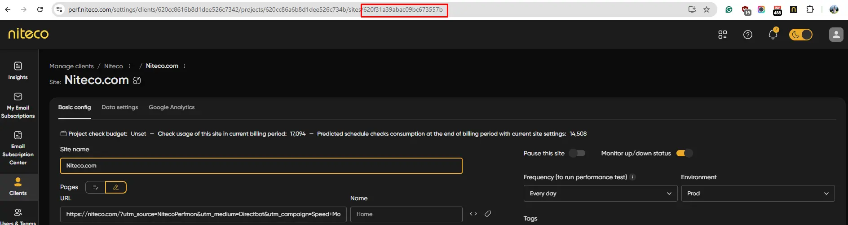Toggle Pause this site switch
The width and height of the screenshot is (848, 225).
point(577,153)
